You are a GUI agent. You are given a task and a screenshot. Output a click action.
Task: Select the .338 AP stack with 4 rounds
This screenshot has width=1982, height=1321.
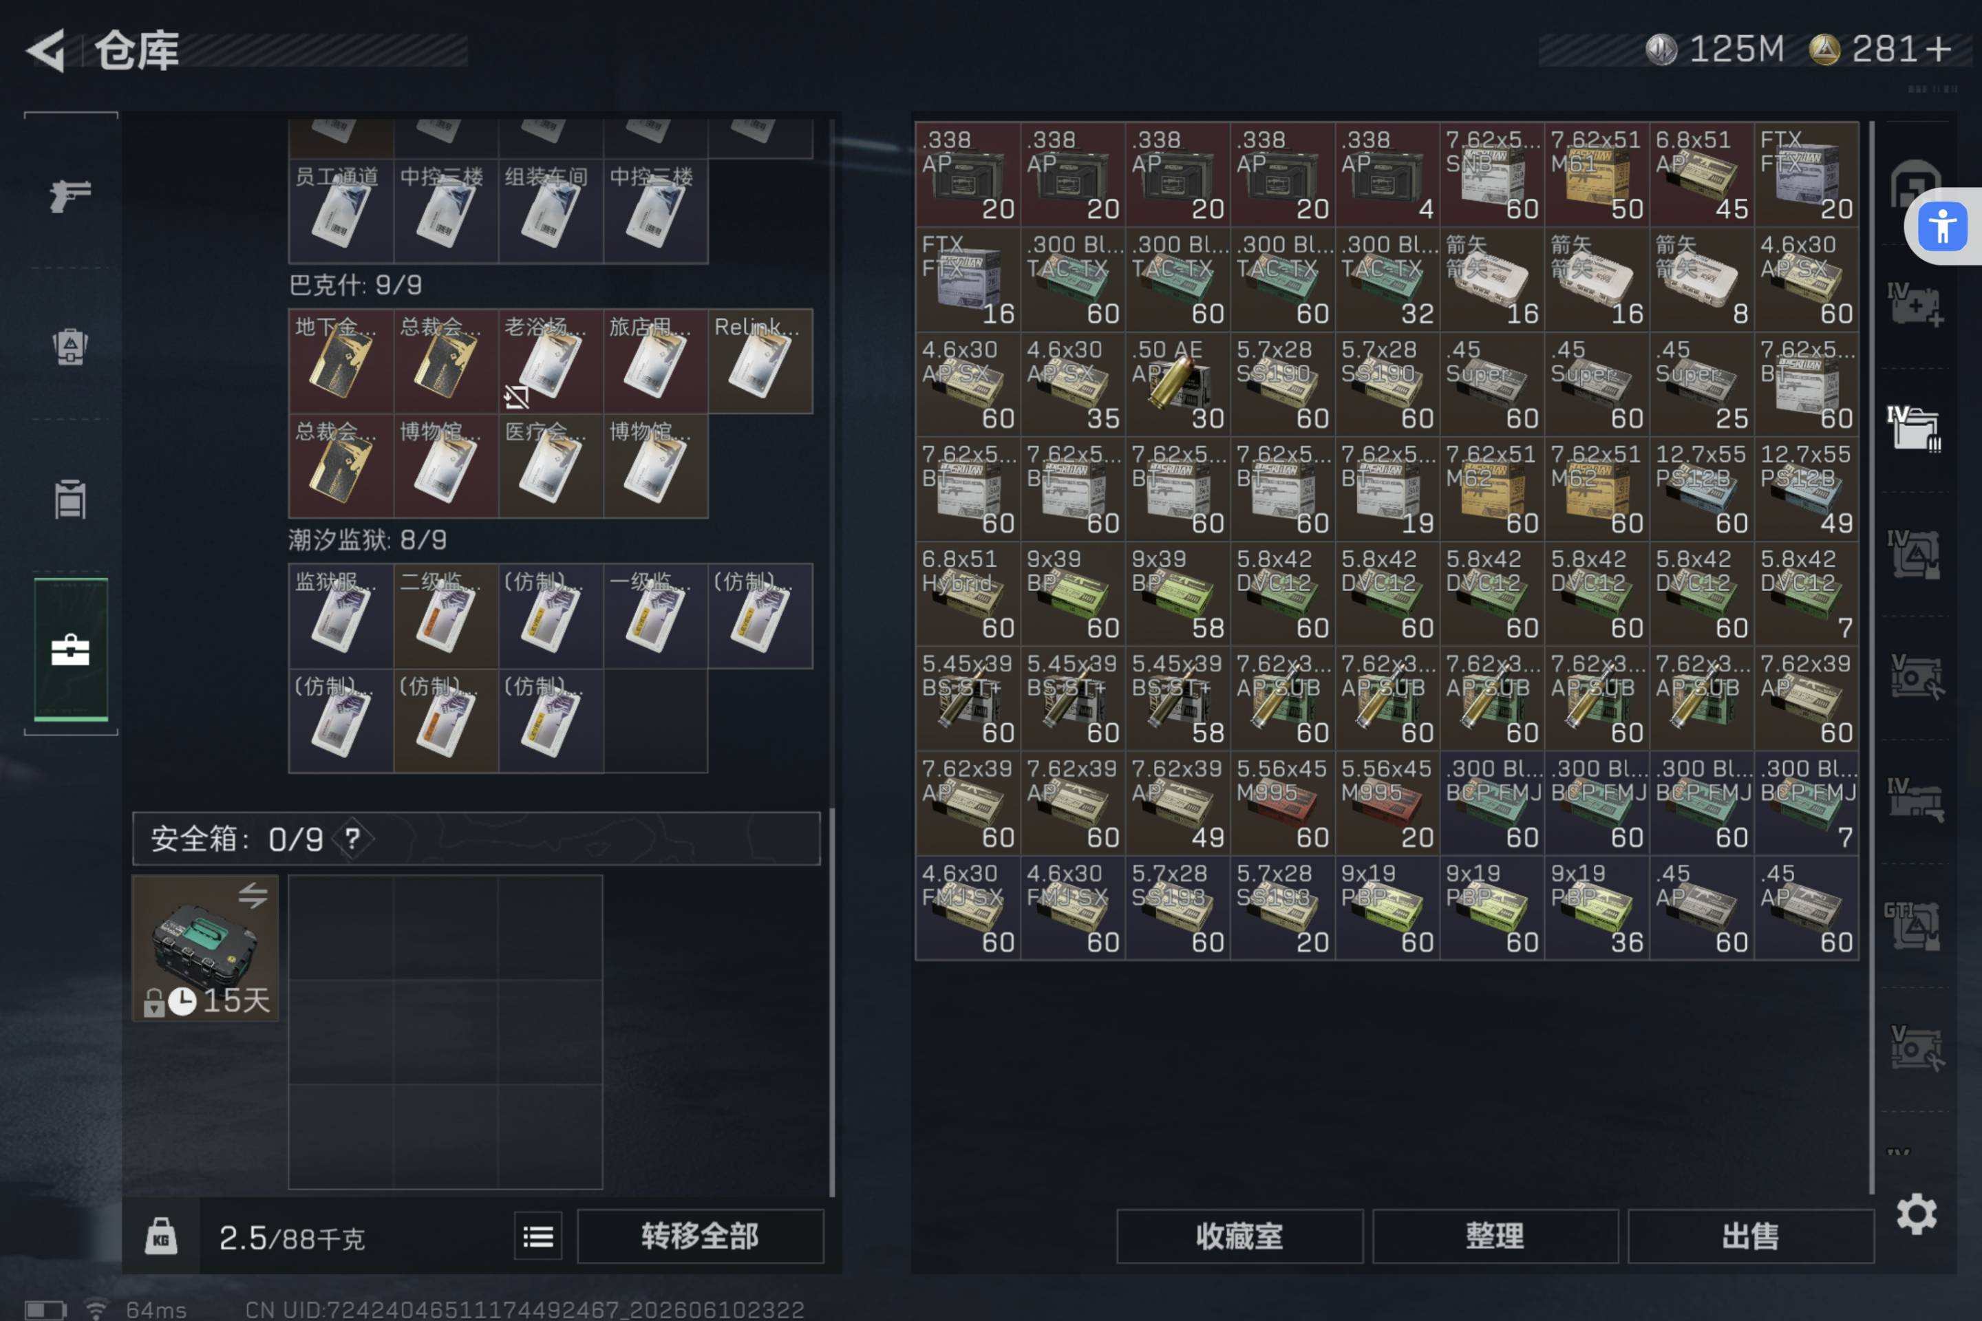tap(1388, 174)
